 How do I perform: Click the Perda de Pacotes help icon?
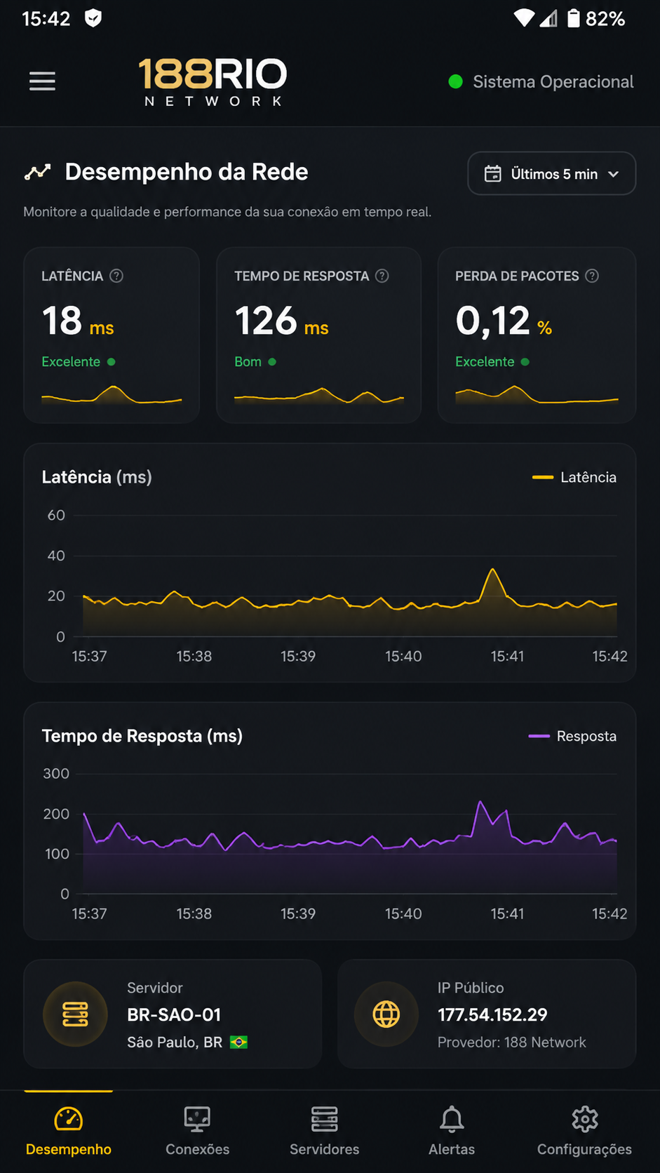pyautogui.click(x=592, y=276)
